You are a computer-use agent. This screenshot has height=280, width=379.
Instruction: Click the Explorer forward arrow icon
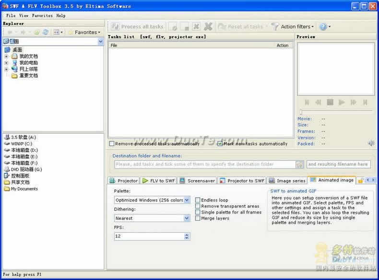(23, 33)
